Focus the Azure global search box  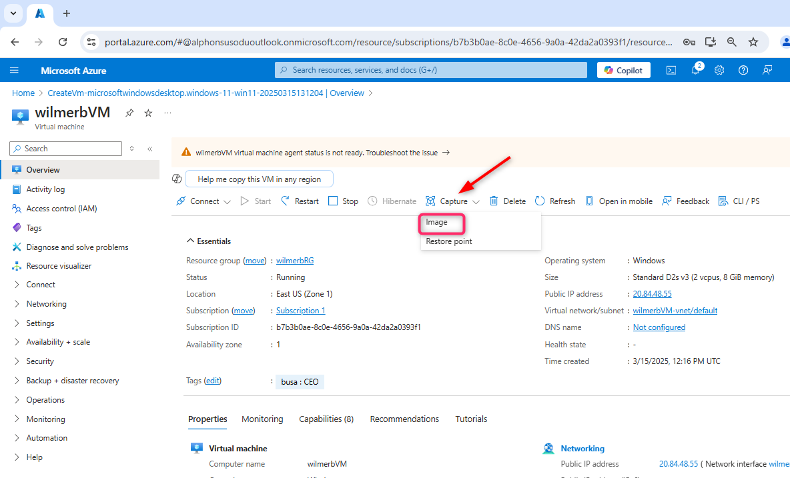(x=431, y=70)
